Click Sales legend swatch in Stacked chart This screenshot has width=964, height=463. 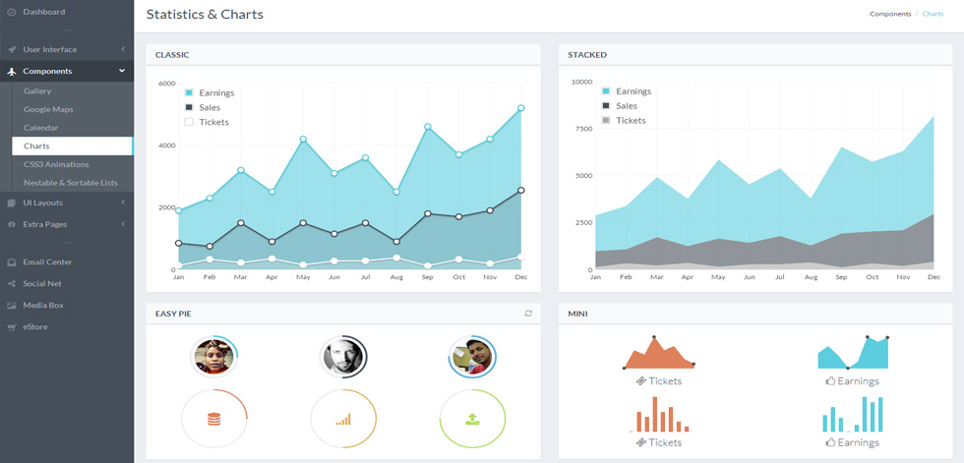(x=606, y=105)
